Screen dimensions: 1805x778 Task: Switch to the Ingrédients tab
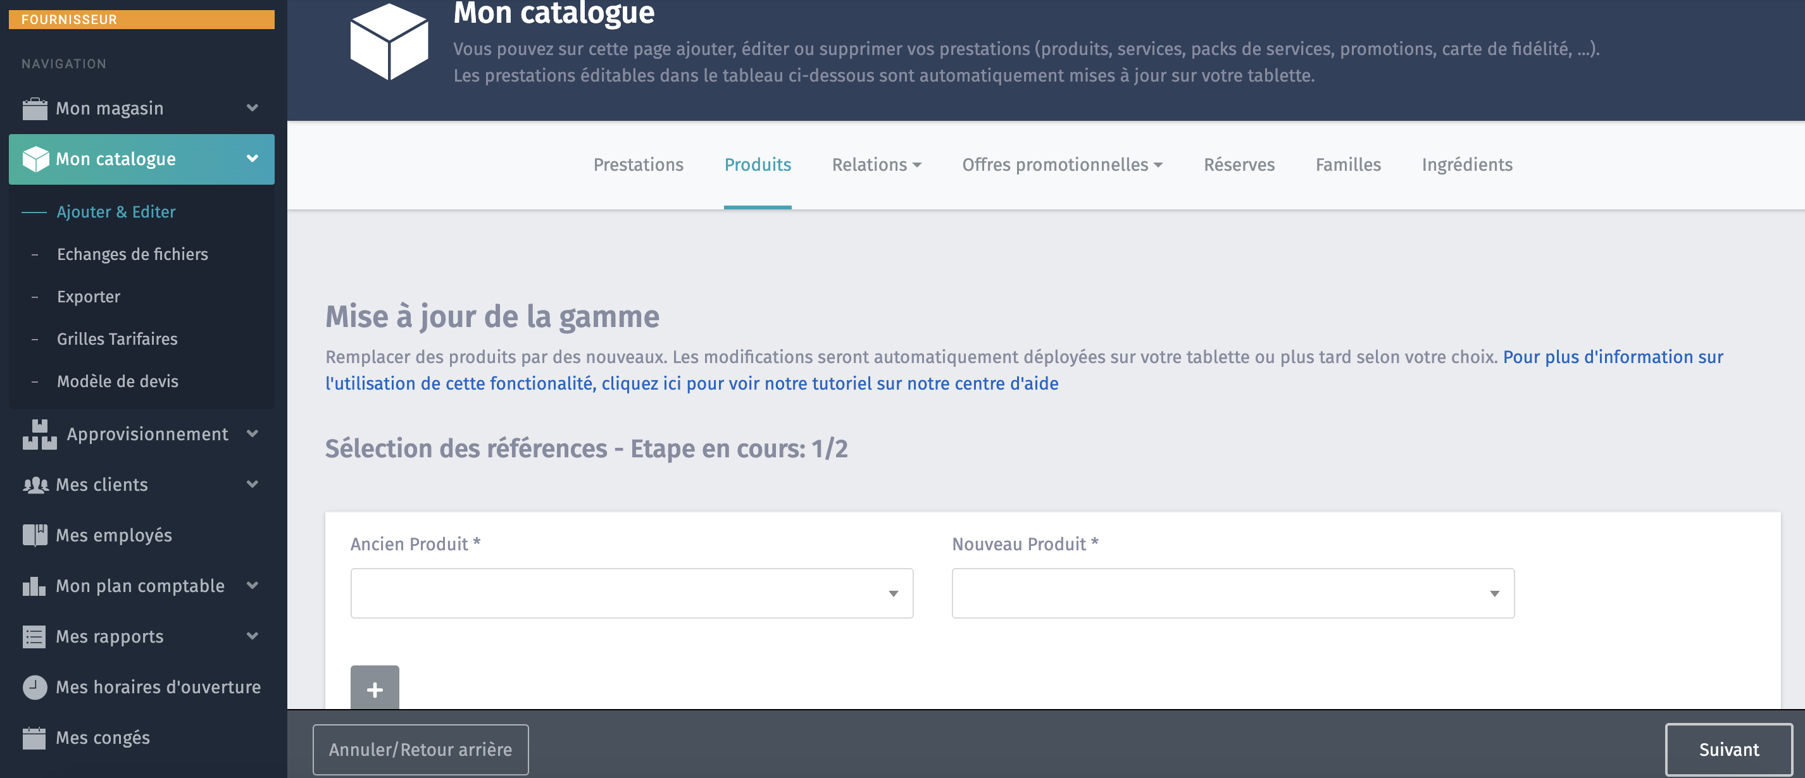tap(1466, 164)
